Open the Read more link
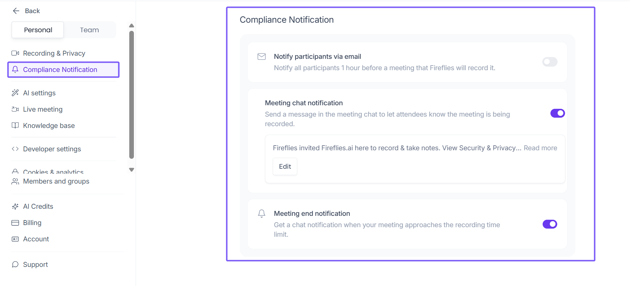Screen dimensions: 630x286 click(x=540, y=148)
